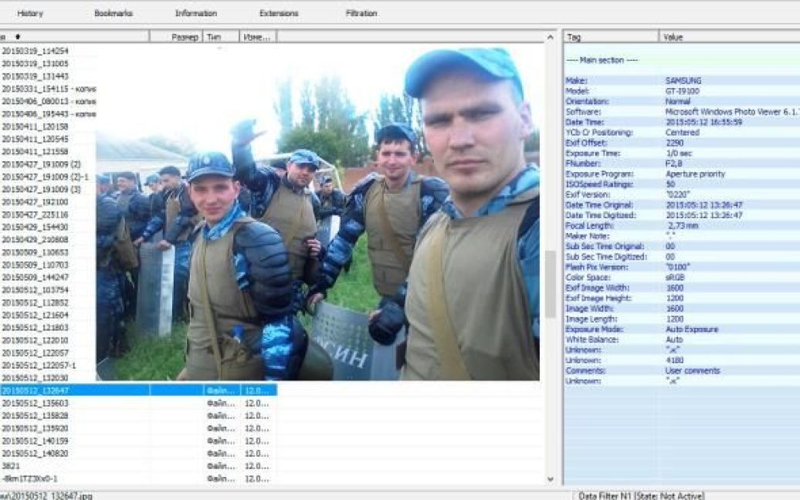This screenshot has height=500, width=800.
Task: Click the Exposure Mode value Auto Exposure
Action: pyautogui.click(x=691, y=329)
